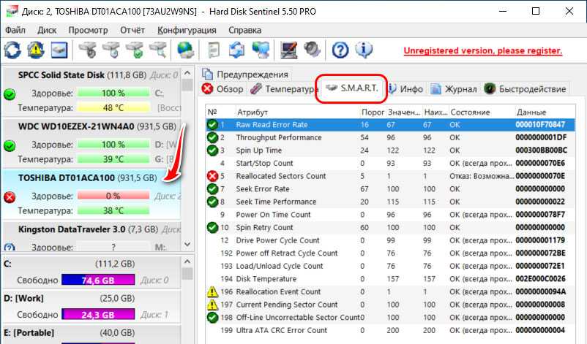Viewport: 587px width, 344px height.
Task: Click the blue information toolbar icon
Action: 364,50
